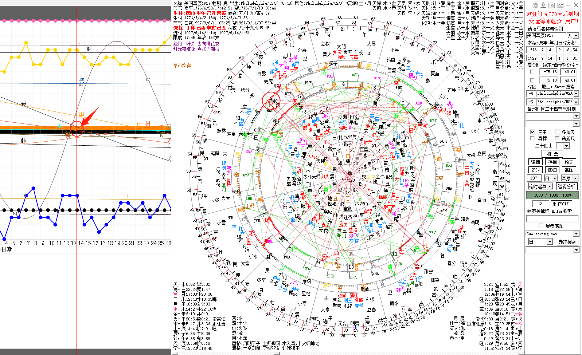Click the 存档 save button
The width and height of the screenshot is (582, 355).
(x=552, y=162)
